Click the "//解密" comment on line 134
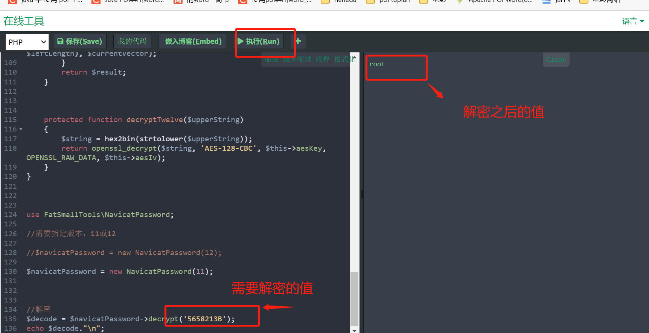 [x=38, y=309]
